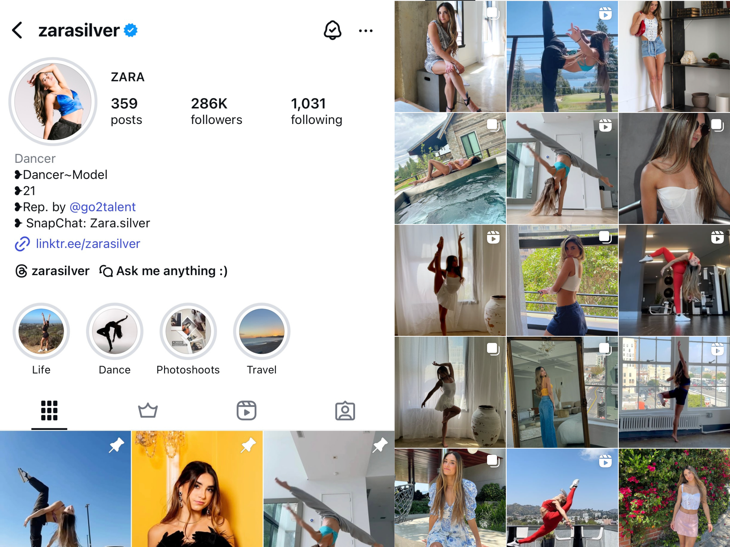This screenshot has width=730, height=547.
Task: Open the Threads zarasilver badge
Action: tap(53, 271)
